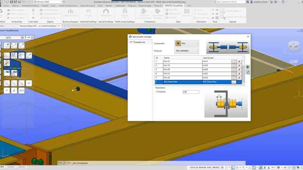303x170 pixels.
Task: Open the Producer dropdown showing Non-standard
Action: tap(187, 51)
